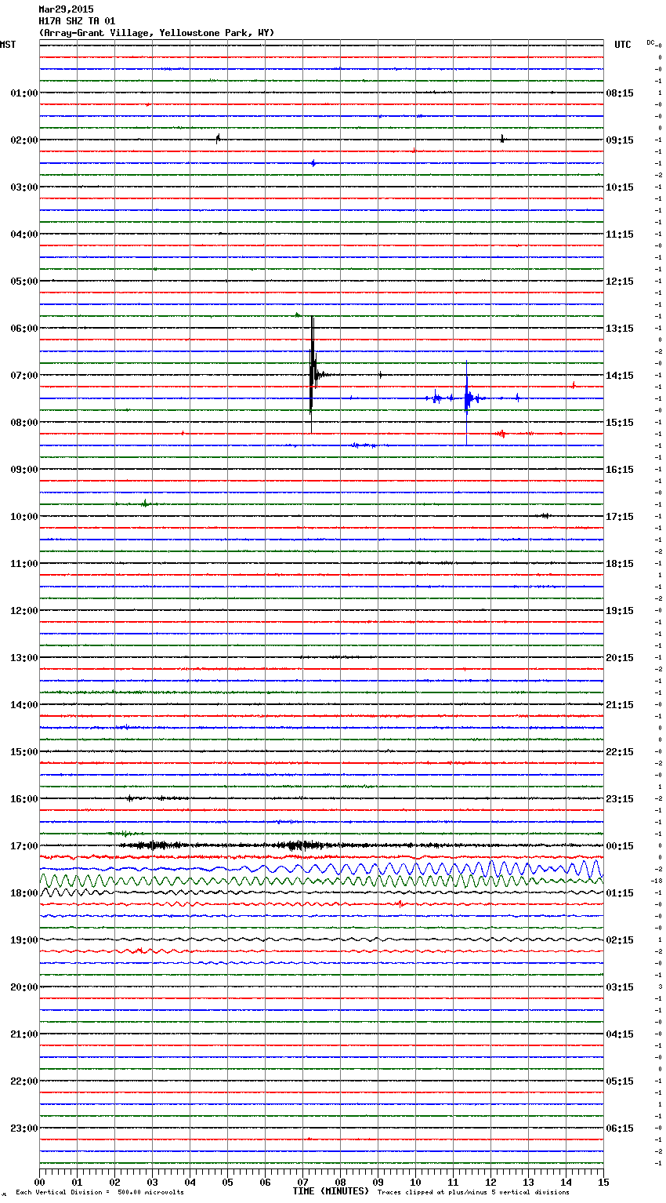Select the 10:00 MST time label

click(24, 517)
